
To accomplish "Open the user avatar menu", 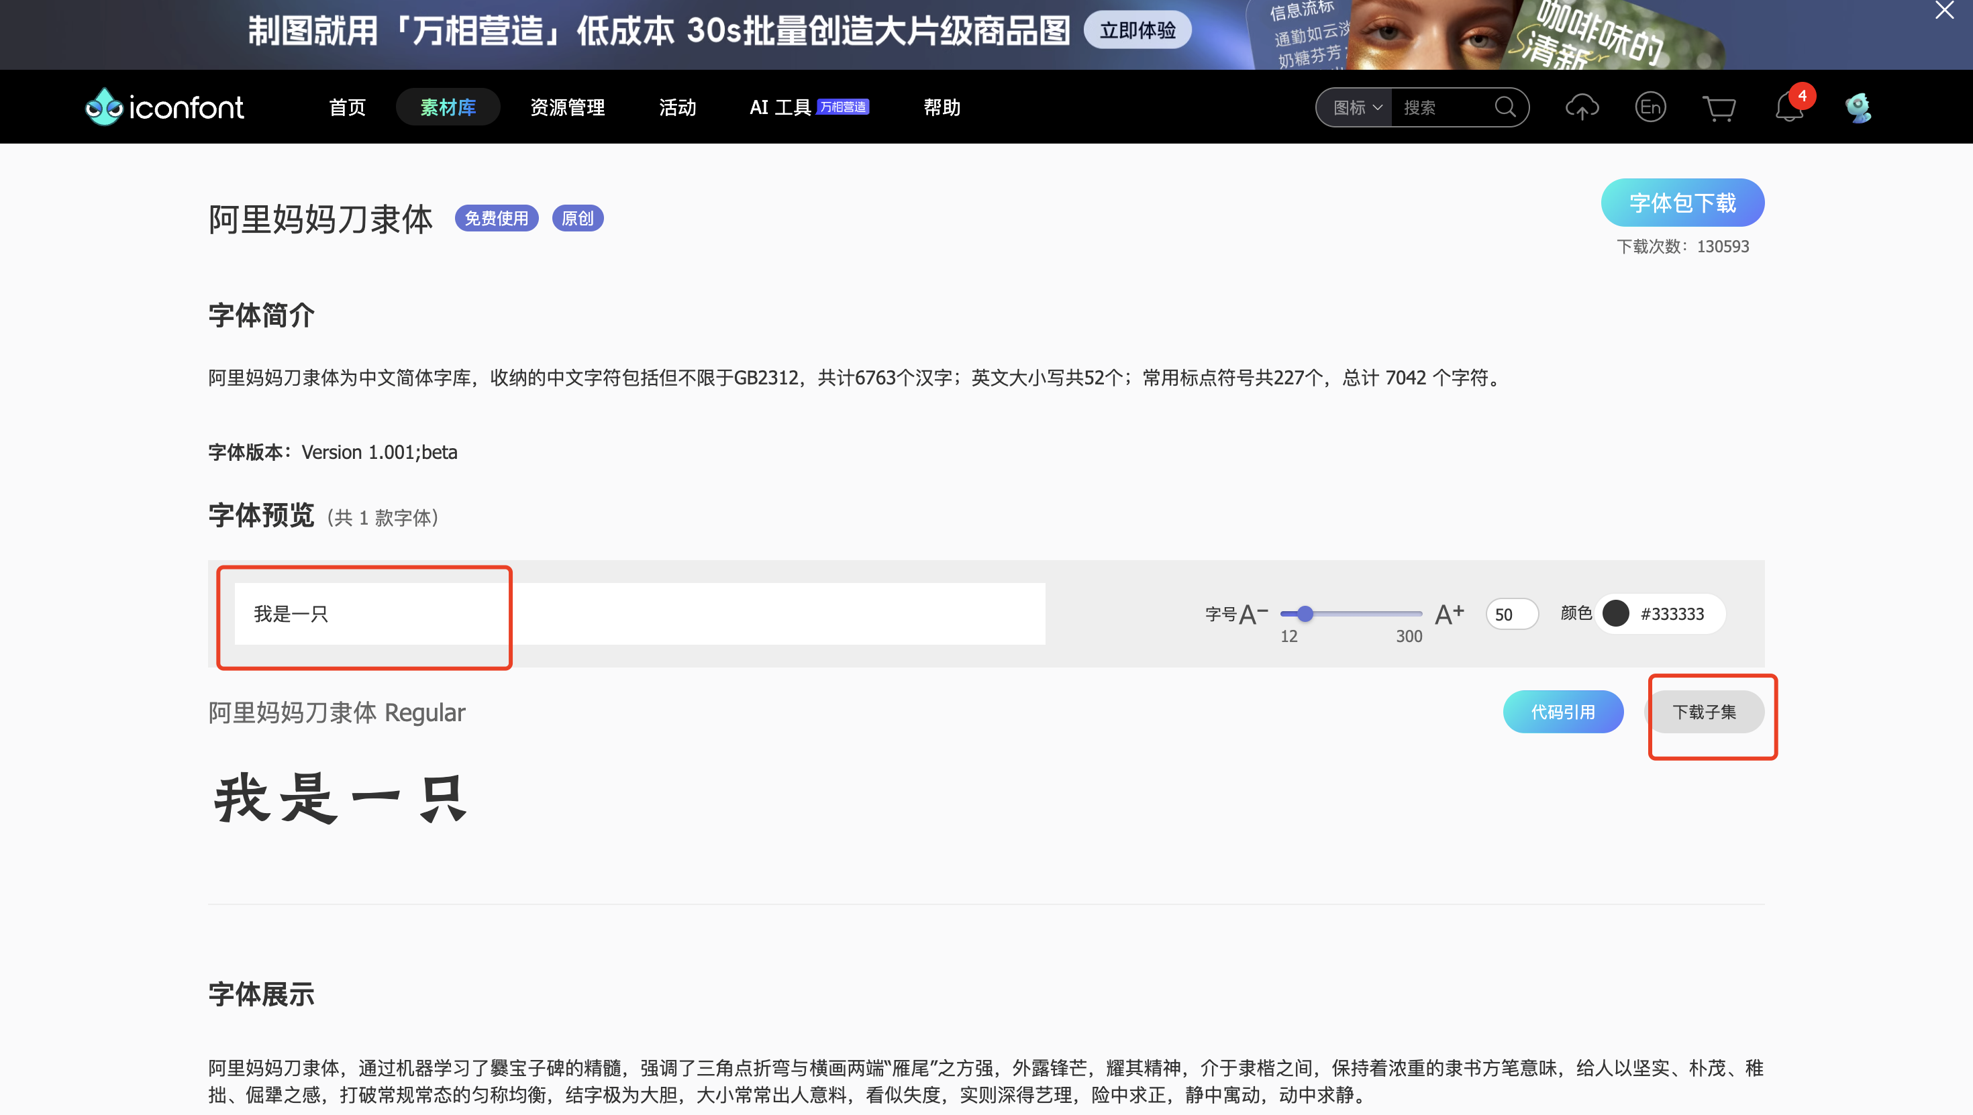I will click(x=1858, y=107).
